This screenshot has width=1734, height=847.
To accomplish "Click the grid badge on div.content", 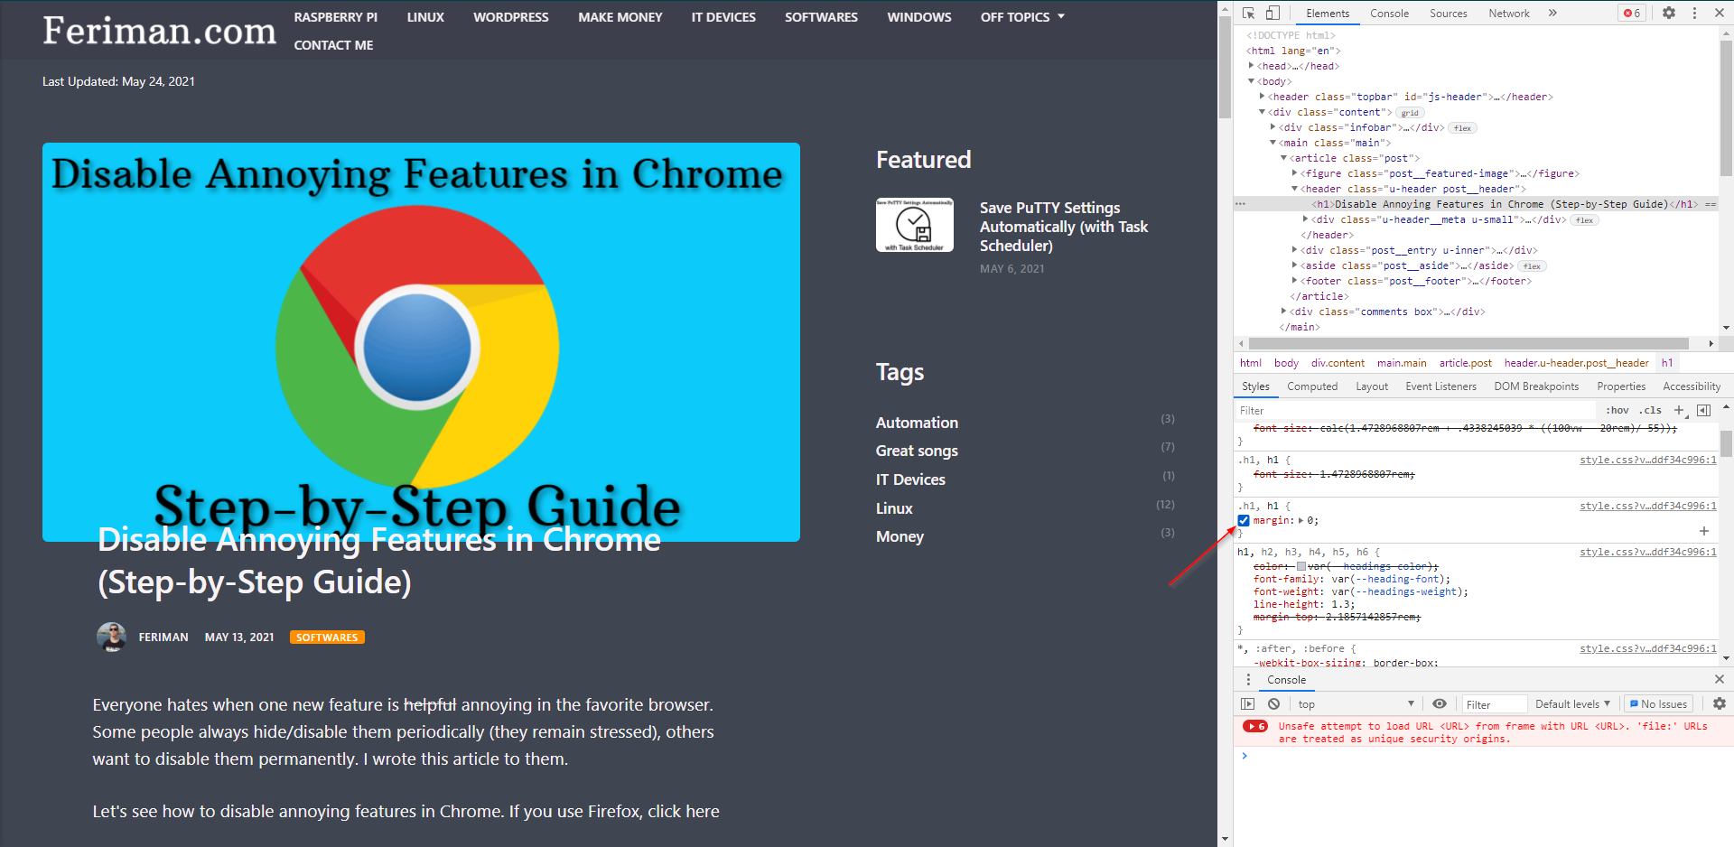I will pos(1410,113).
